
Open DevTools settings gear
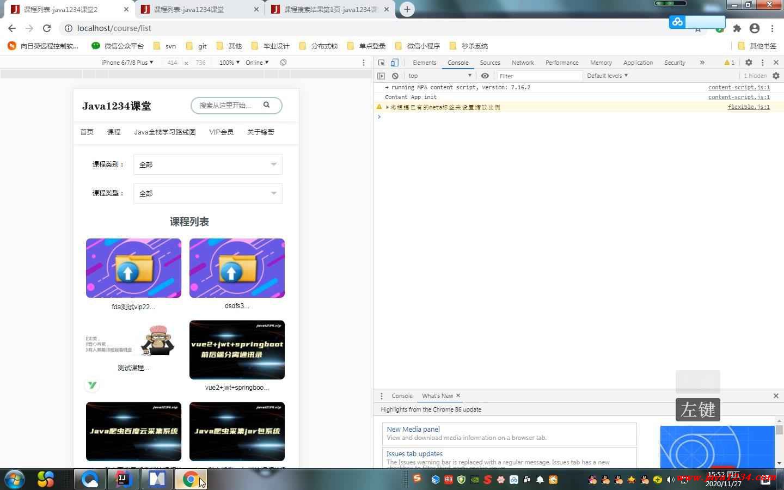click(x=749, y=63)
